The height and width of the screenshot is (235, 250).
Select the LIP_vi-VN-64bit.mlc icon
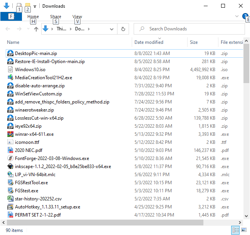[10, 175]
